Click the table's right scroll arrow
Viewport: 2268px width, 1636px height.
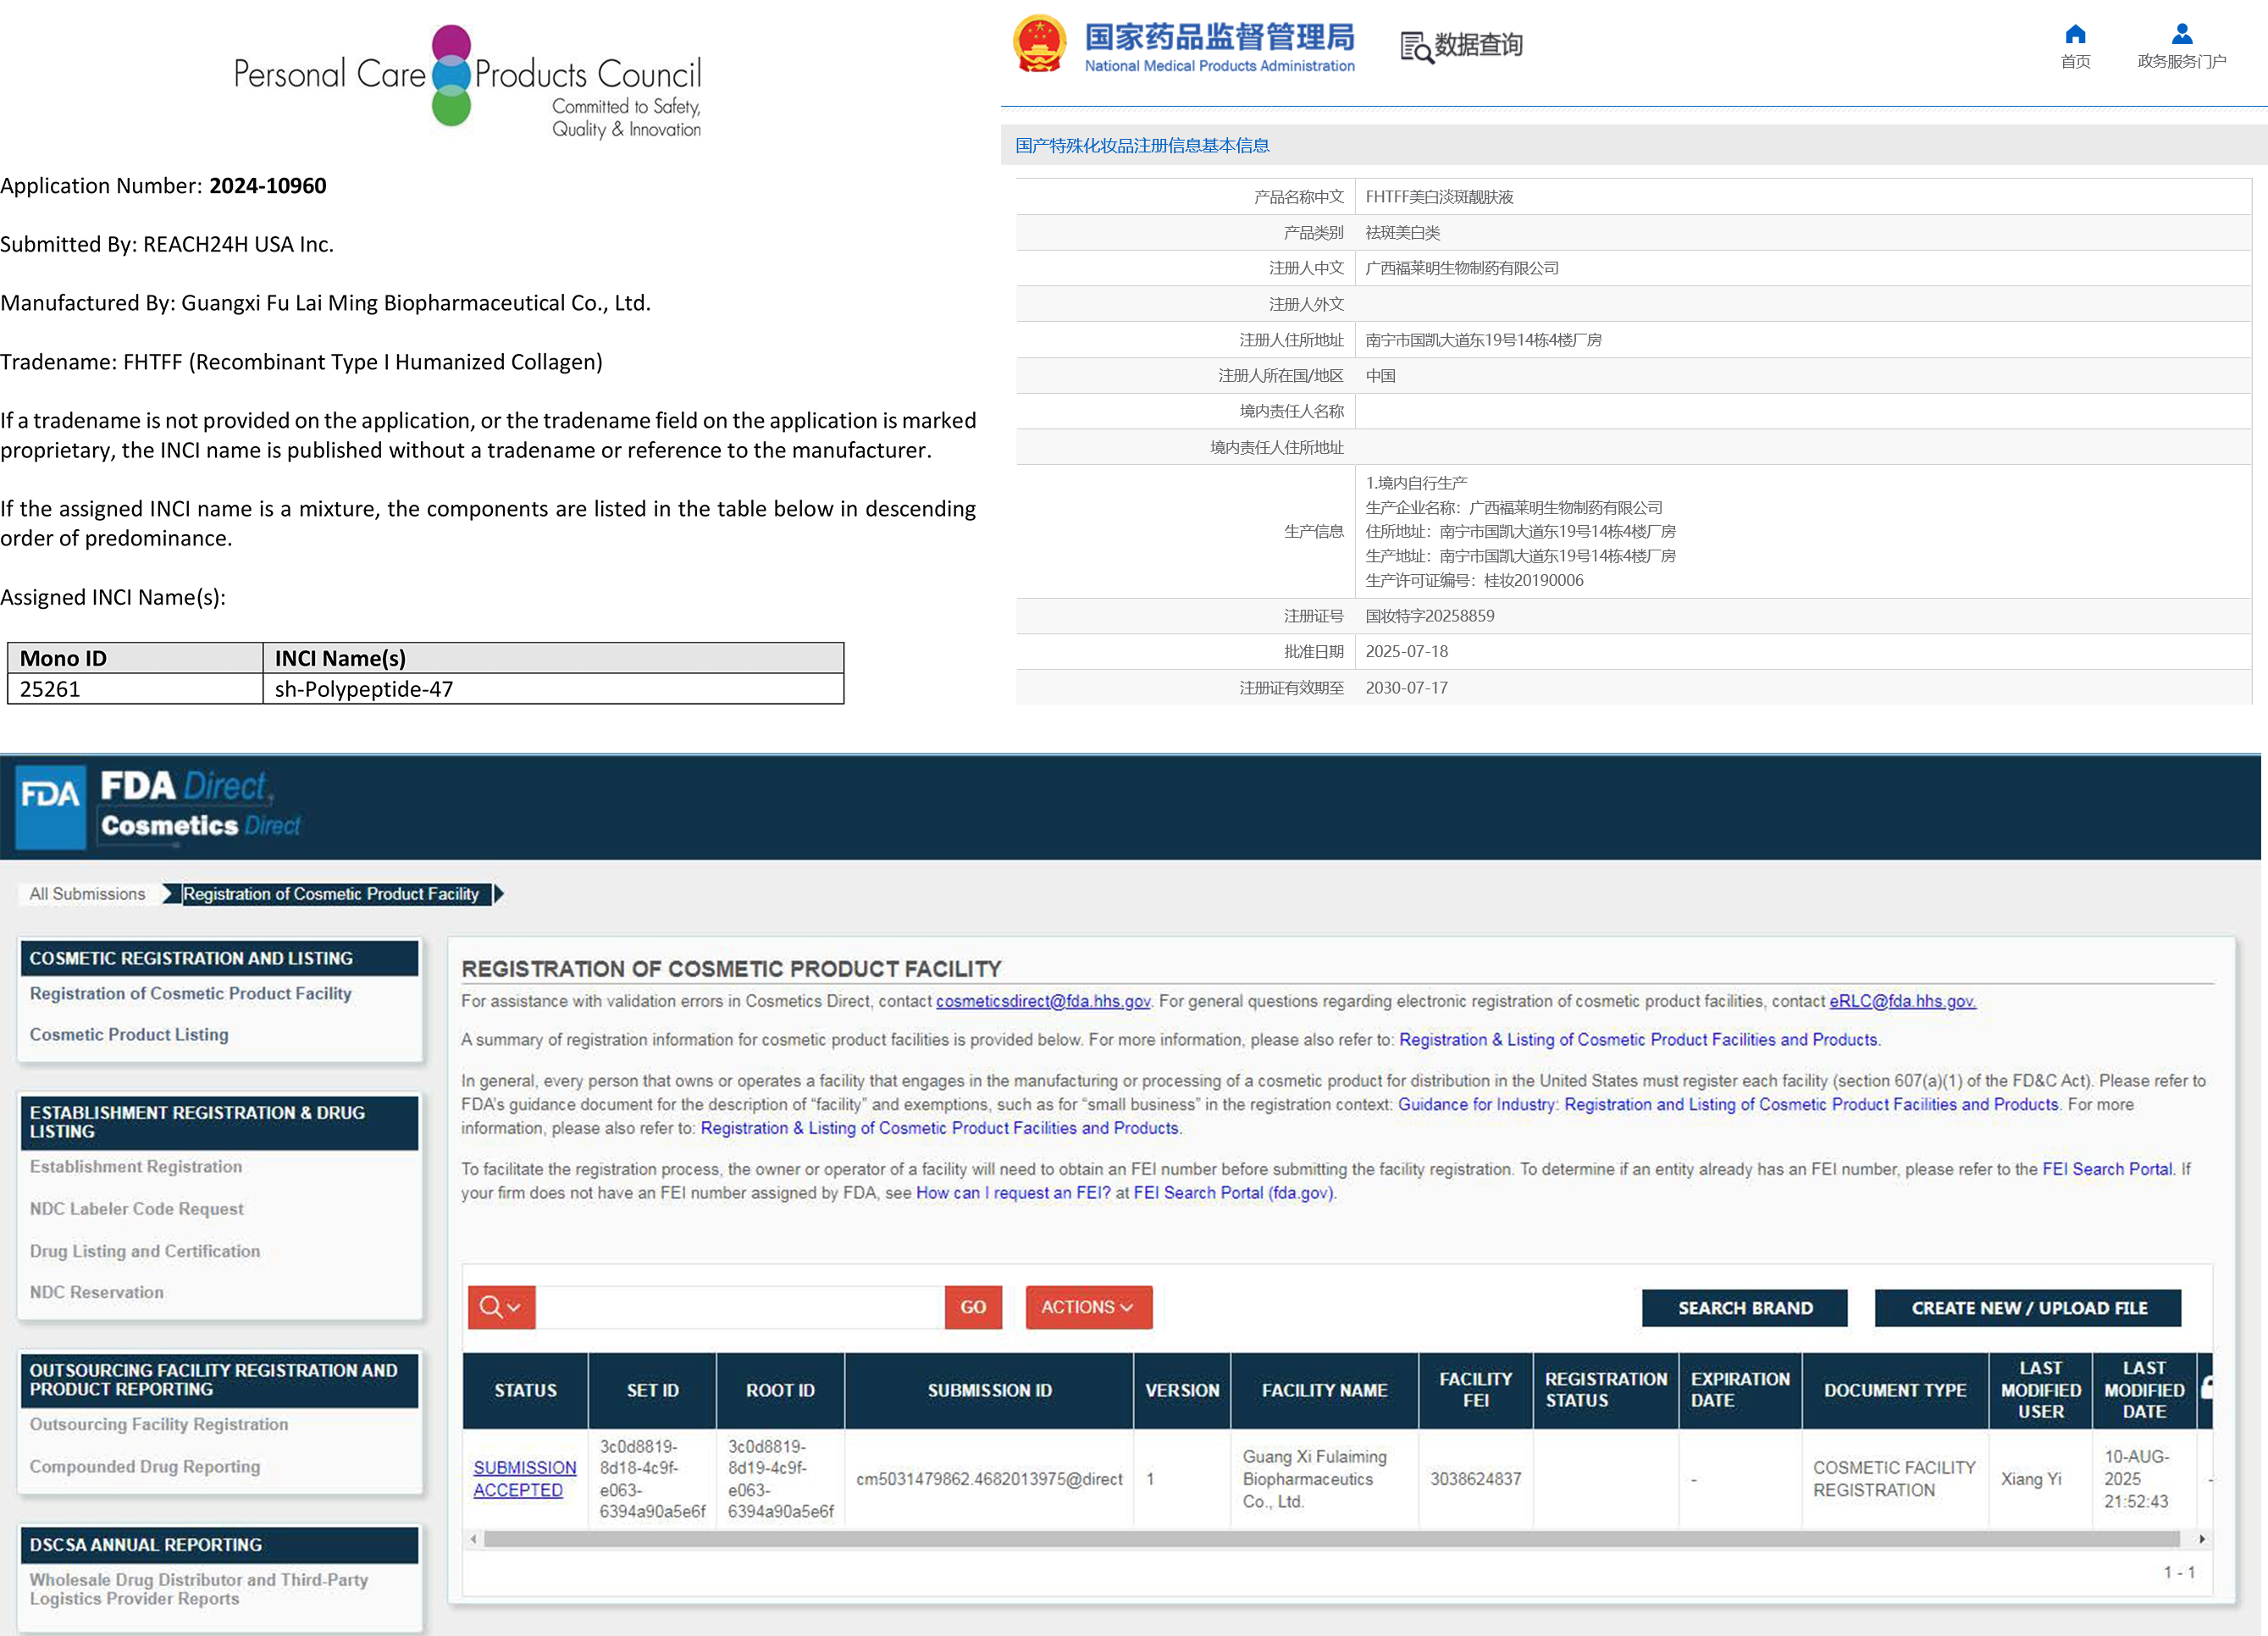[2201, 1539]
